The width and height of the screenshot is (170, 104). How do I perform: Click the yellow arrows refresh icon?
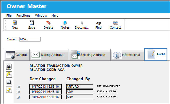pos(9,90)
